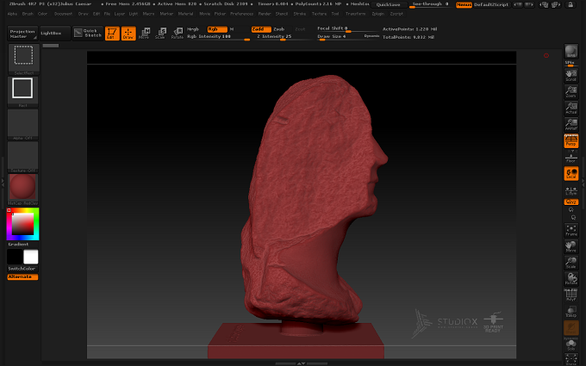Viewport: 586px width, 366px height.
Task: Select the Rotate transform tool in top shelf
Action: click(178, 34)
